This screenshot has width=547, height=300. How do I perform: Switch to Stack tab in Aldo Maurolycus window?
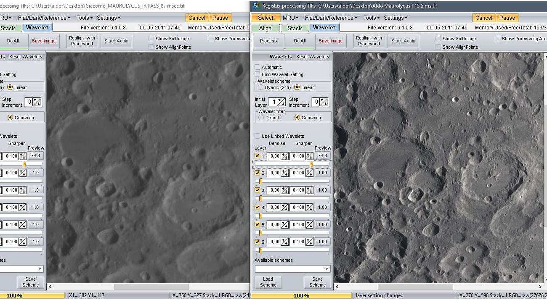pos(295,28)
